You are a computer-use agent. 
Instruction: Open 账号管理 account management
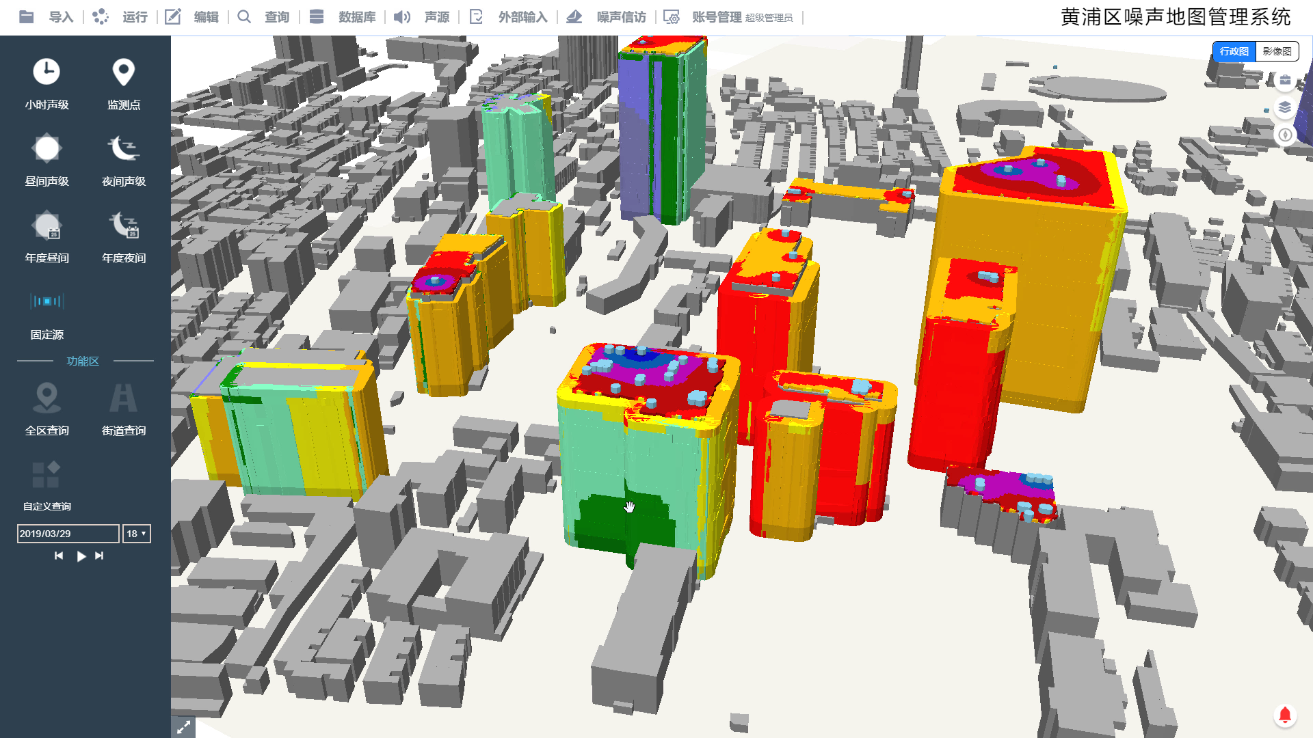[717, 17]
